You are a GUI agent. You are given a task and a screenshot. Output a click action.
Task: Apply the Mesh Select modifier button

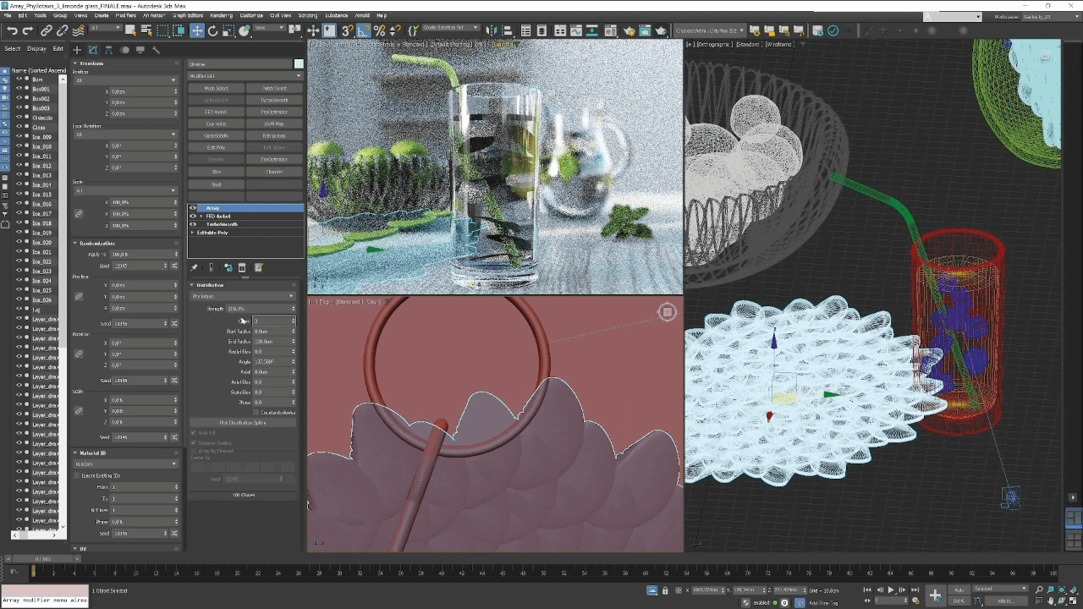(217, 89)
